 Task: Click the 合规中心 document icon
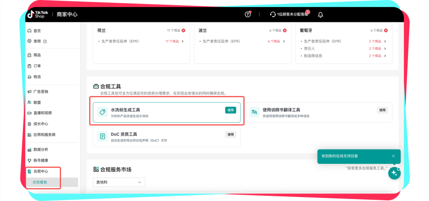[x=29, y=172]
